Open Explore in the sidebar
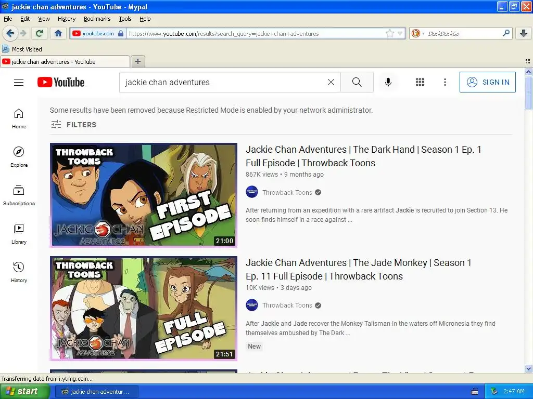Image resolution: width=533 pixels, height=399 pixels. click(x=19, y=157)
